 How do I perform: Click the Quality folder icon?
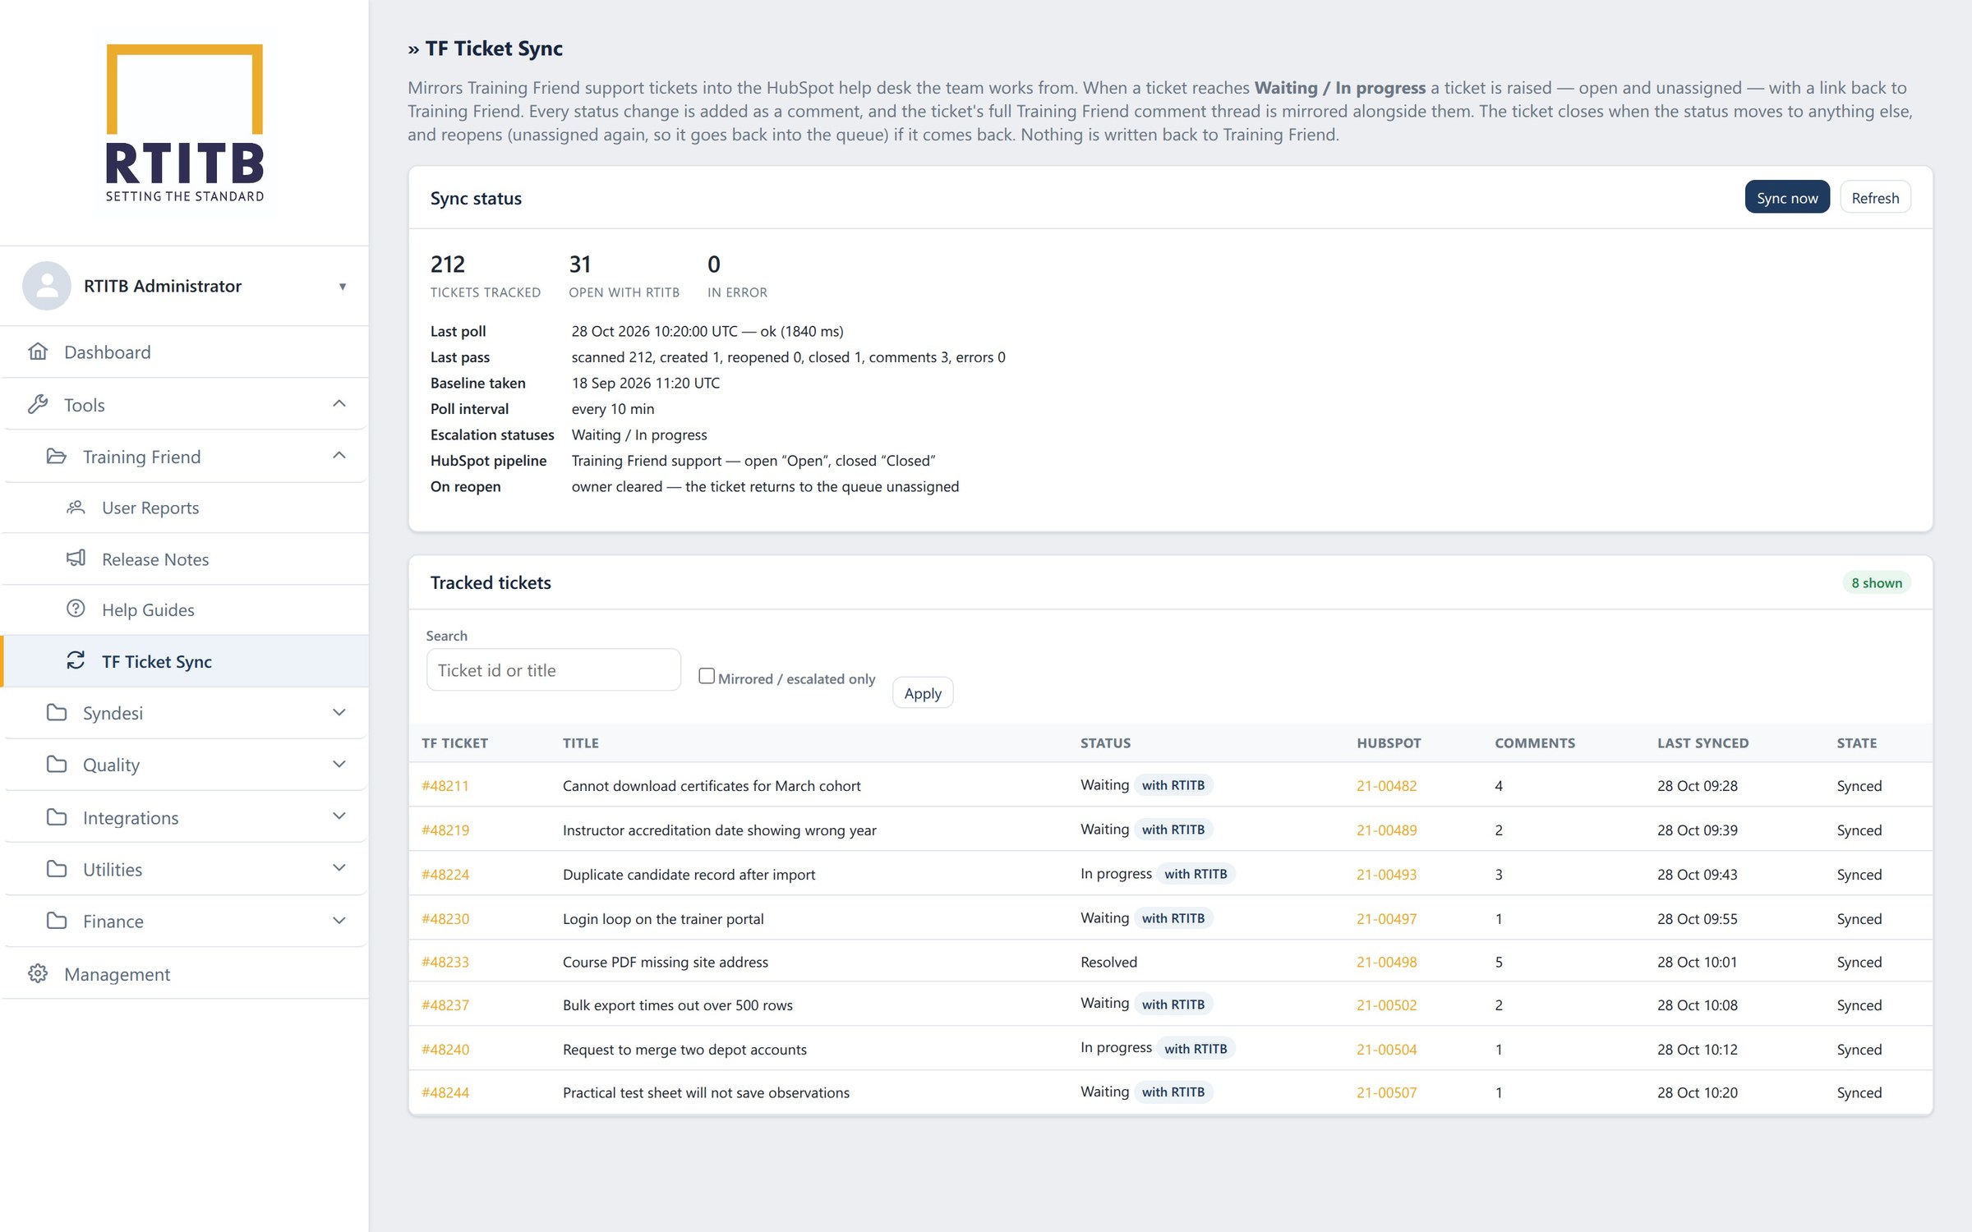point(57,764)
